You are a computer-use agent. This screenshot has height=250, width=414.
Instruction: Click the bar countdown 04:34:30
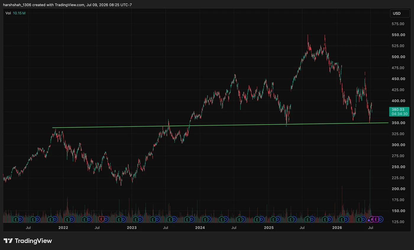(x=400, y=114)
